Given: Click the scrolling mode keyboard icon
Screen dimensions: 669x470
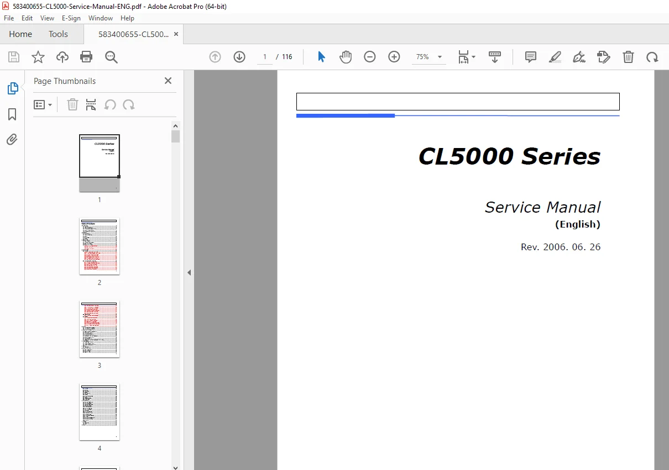Looking at the screenshot, I should click(495, 57).
